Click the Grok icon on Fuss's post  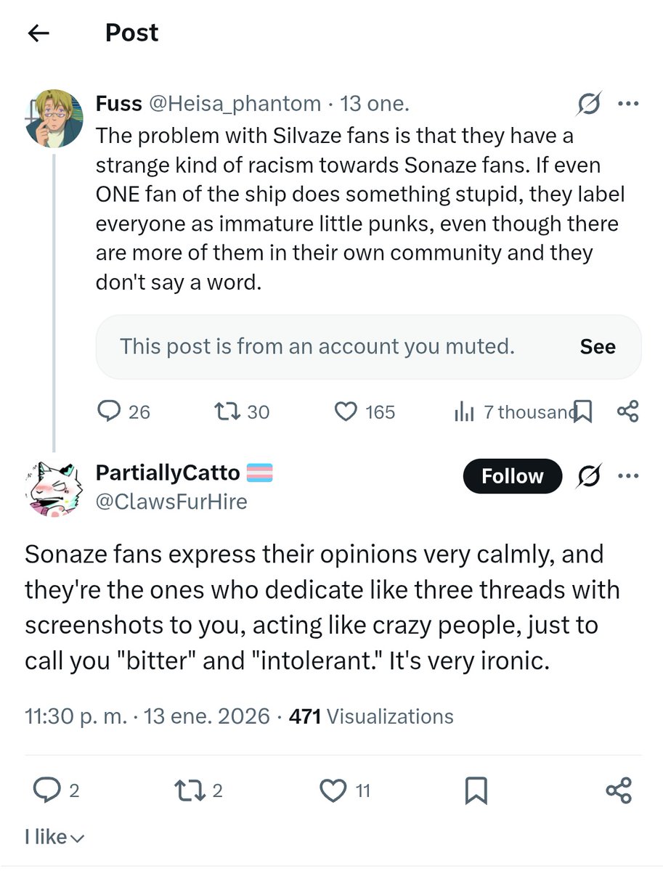point(587,105)
